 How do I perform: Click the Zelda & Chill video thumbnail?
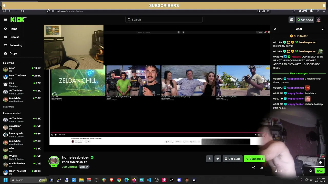click(x=78, y=80)
